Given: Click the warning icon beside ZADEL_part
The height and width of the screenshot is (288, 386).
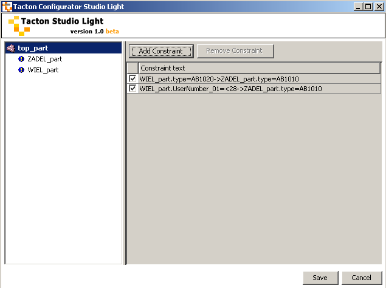Looking at the screenshot, I should pos(21,59).
